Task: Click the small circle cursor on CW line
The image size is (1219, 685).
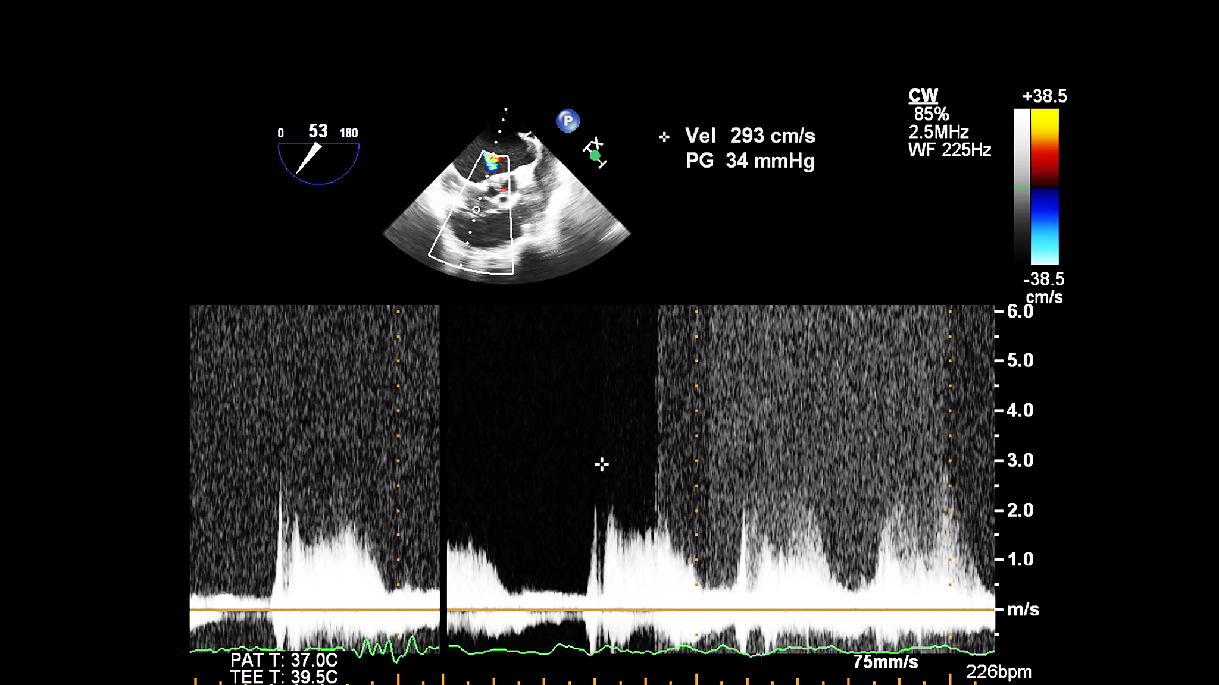Action: point(476,210)
